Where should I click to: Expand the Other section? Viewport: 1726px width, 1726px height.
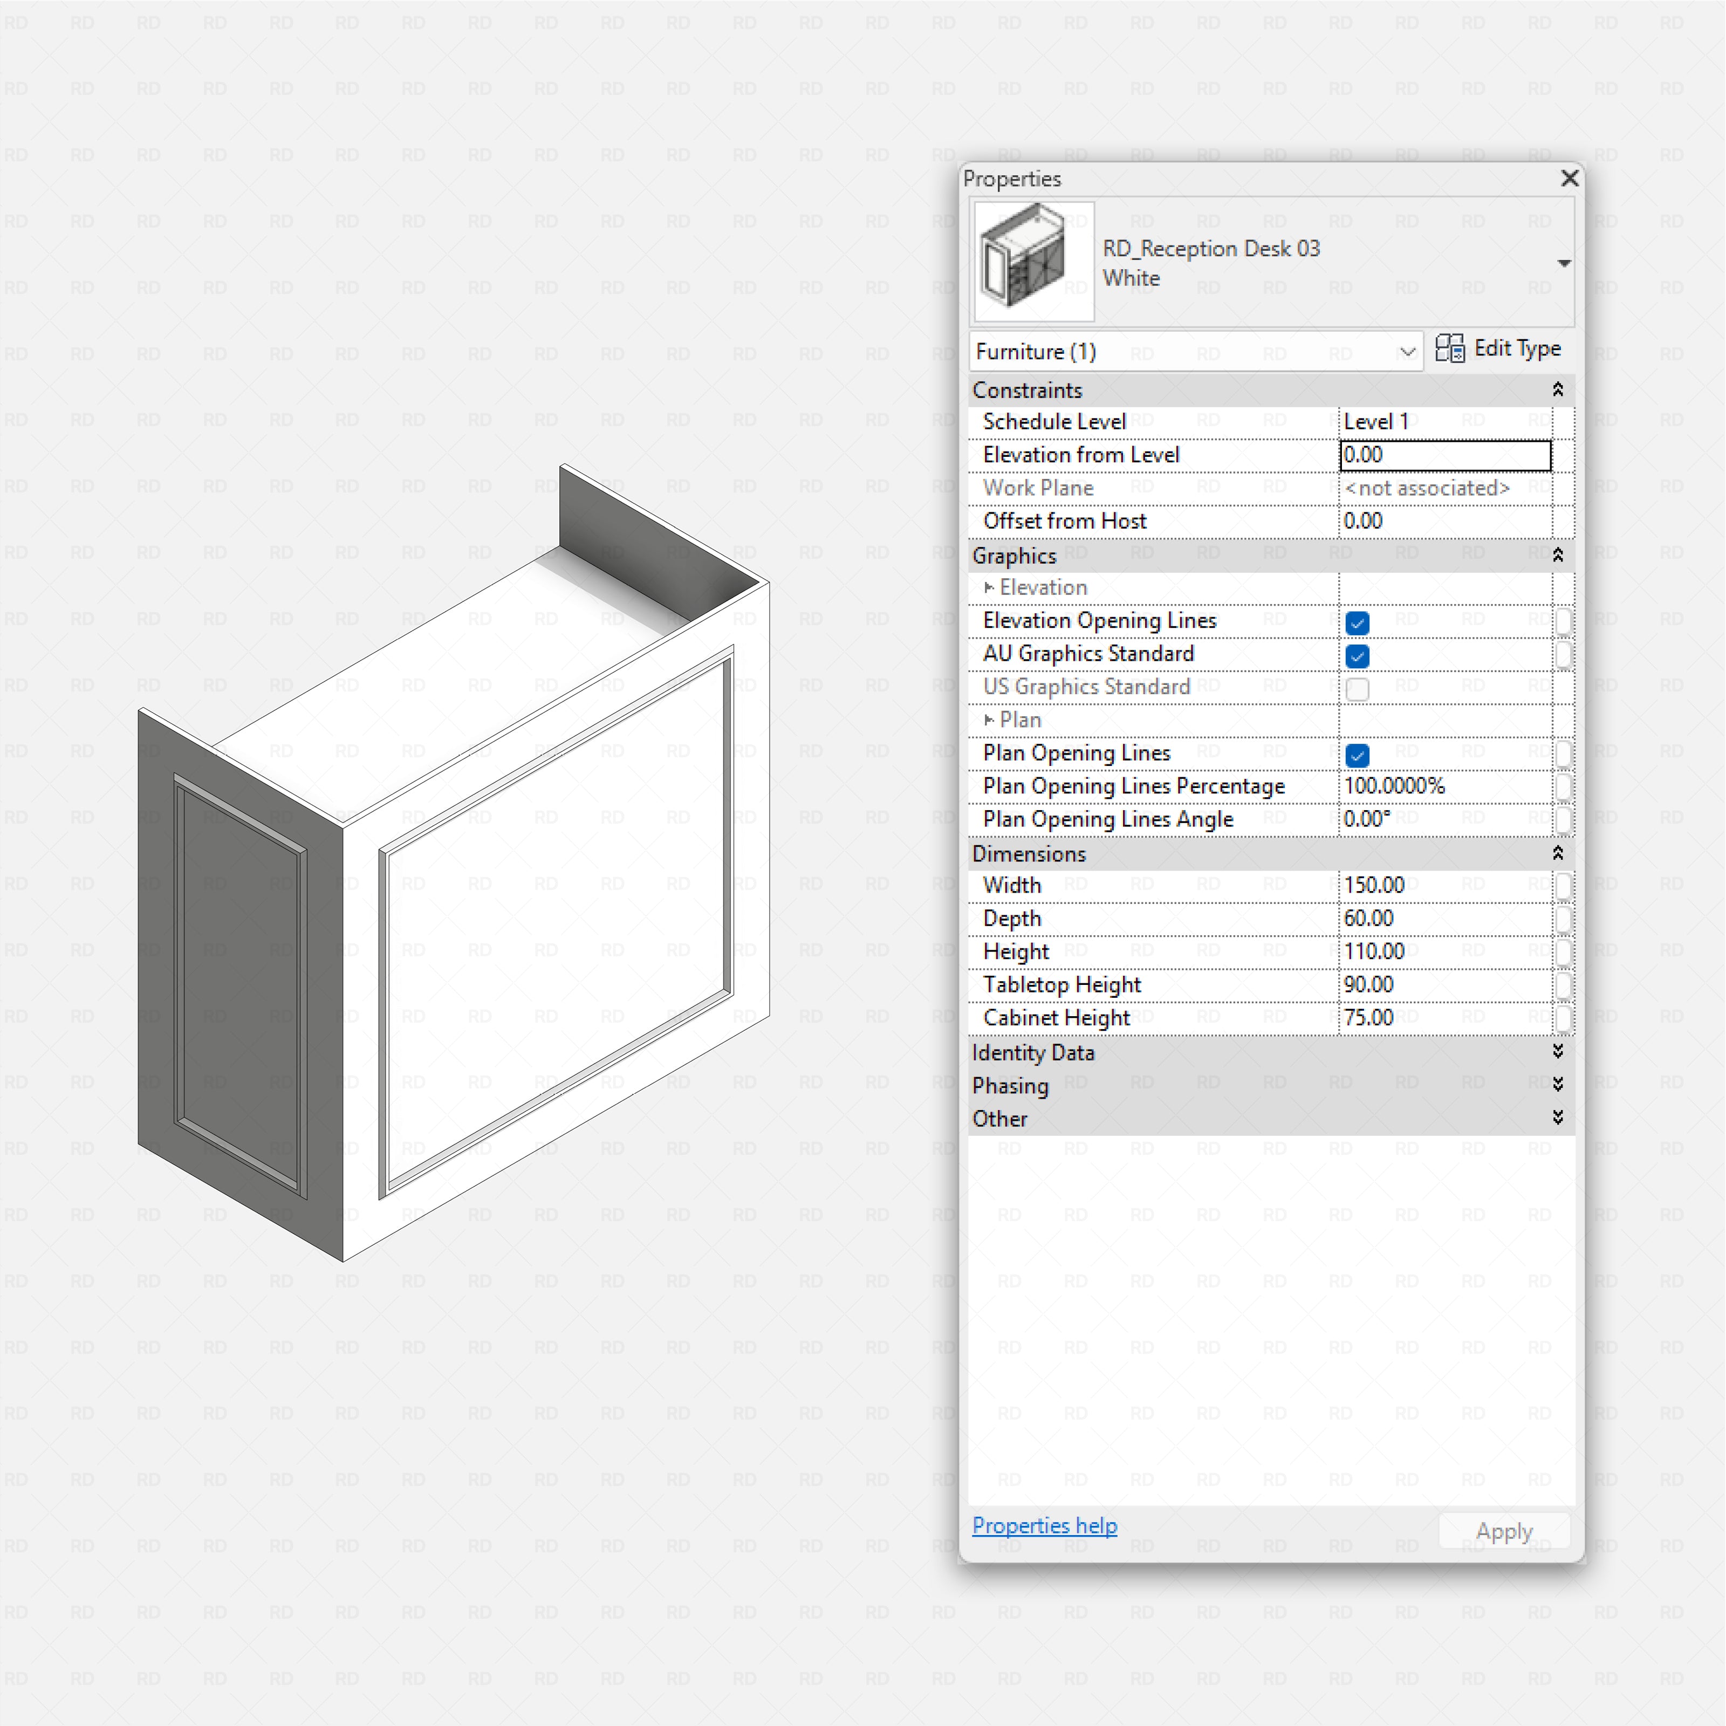point(1558,1117)
